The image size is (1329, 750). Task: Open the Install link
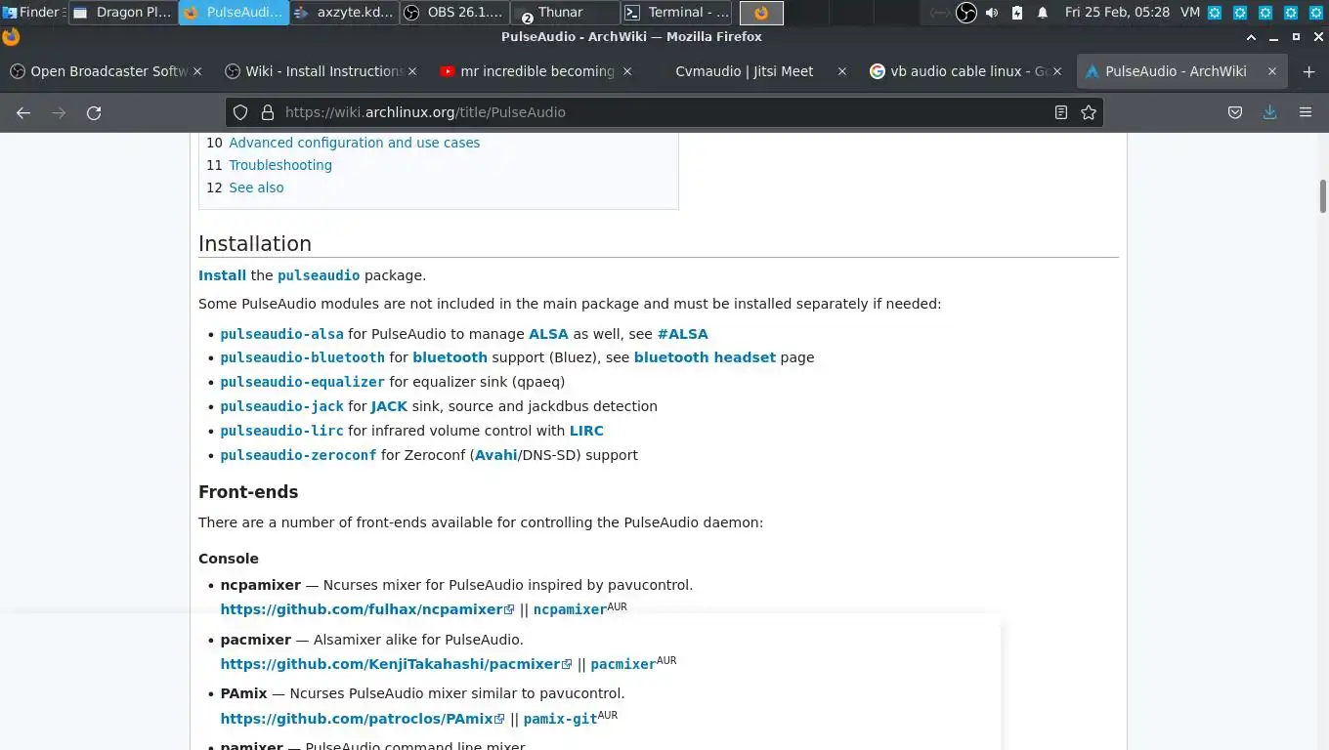pyautogui.click(x=222, y=275)
